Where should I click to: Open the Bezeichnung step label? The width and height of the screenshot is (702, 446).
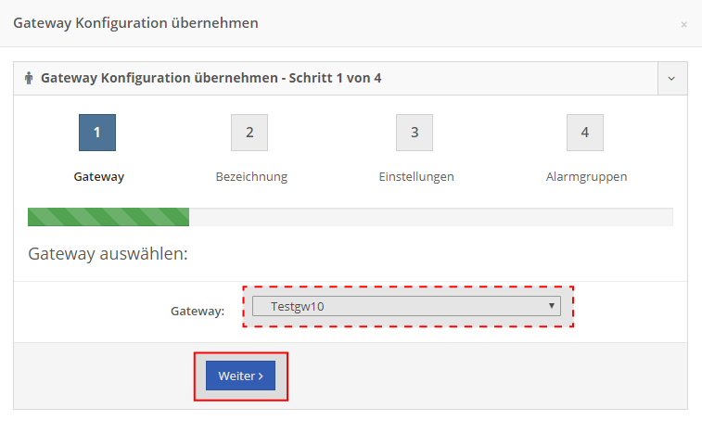251,177
